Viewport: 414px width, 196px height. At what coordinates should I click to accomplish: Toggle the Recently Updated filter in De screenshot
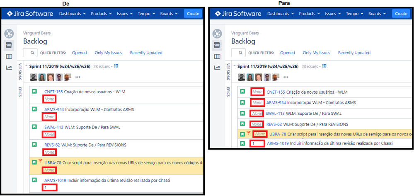pyautogui.click(x=146, y=53)
